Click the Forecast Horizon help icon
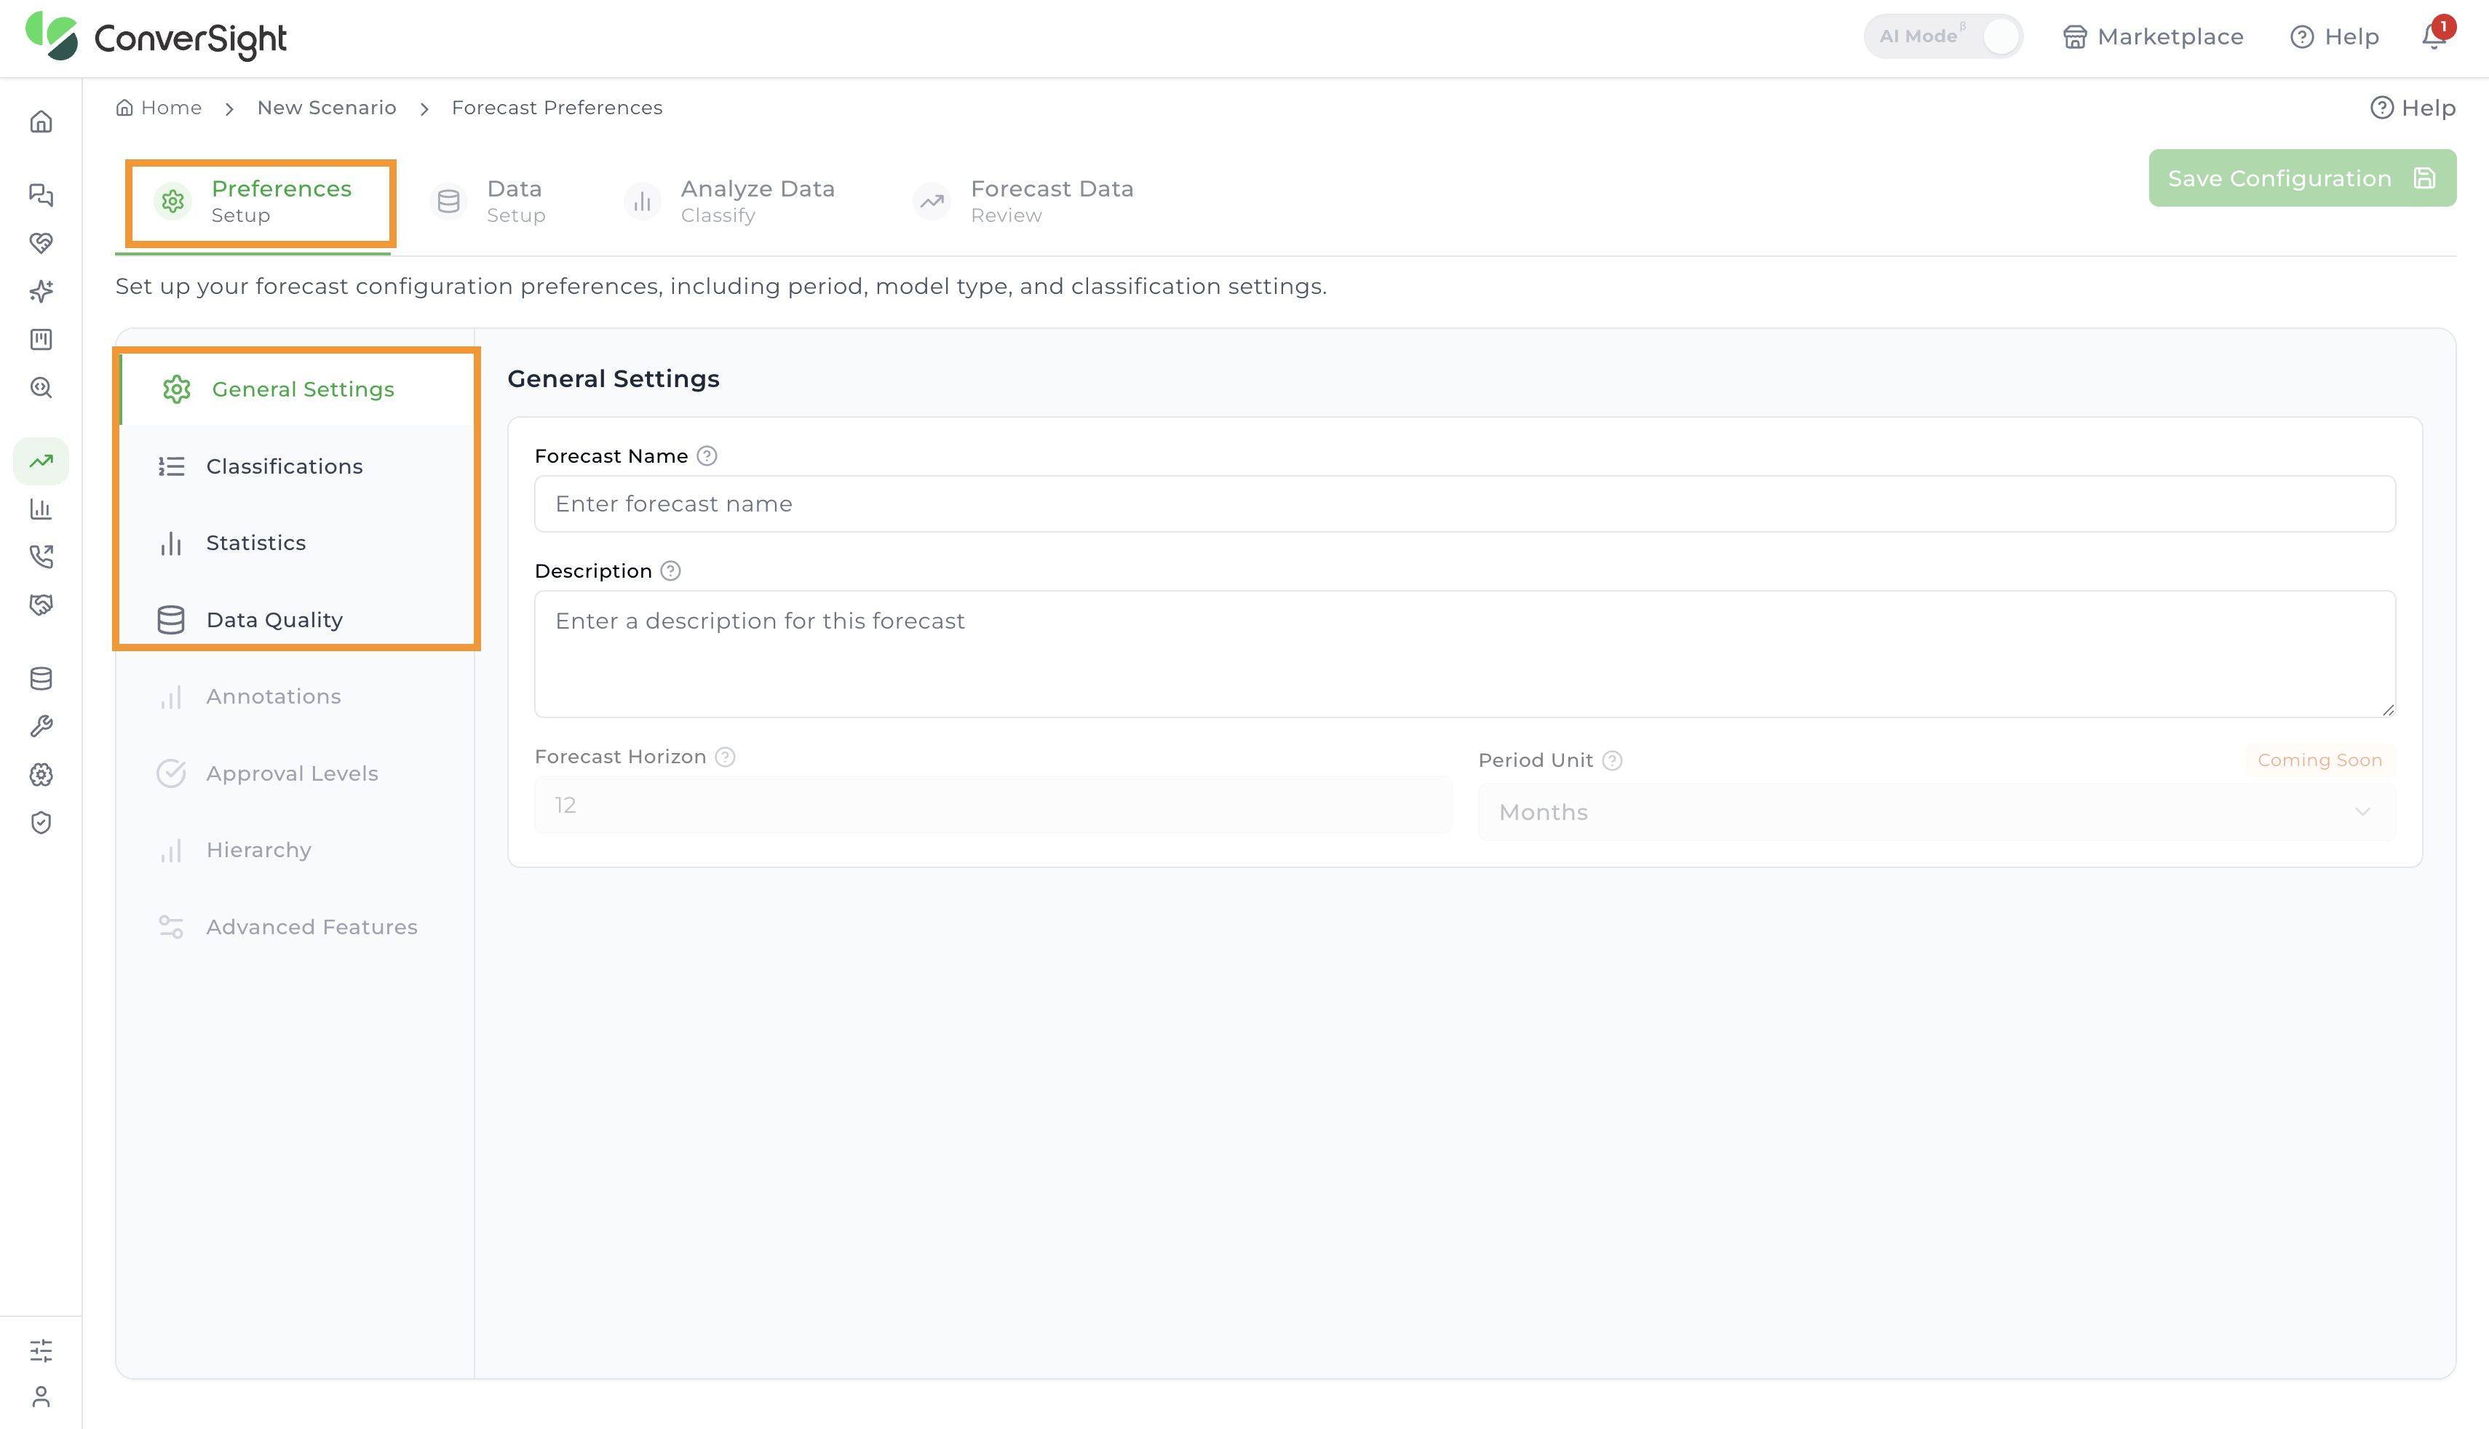The height and width of the screenshot is (1429, 2489). pyautogui.click(x=726, y=757)
